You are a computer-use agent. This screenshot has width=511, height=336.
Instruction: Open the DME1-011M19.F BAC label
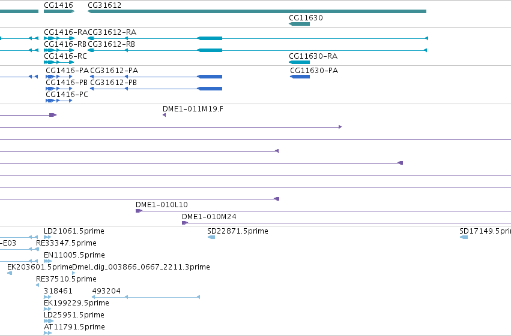(193, 109)
